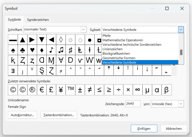Viewport: 192px width, 137px height.
Task: Select the music sharp sign symbol
Action: click(70, 50)
